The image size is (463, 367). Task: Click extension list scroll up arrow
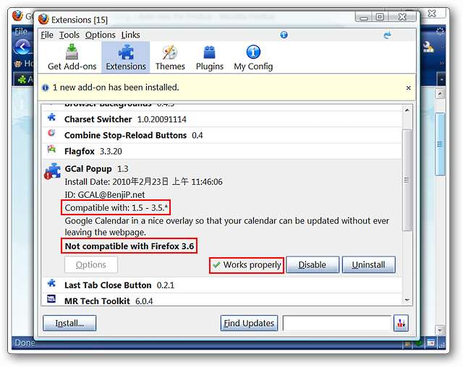pos(407,111)
